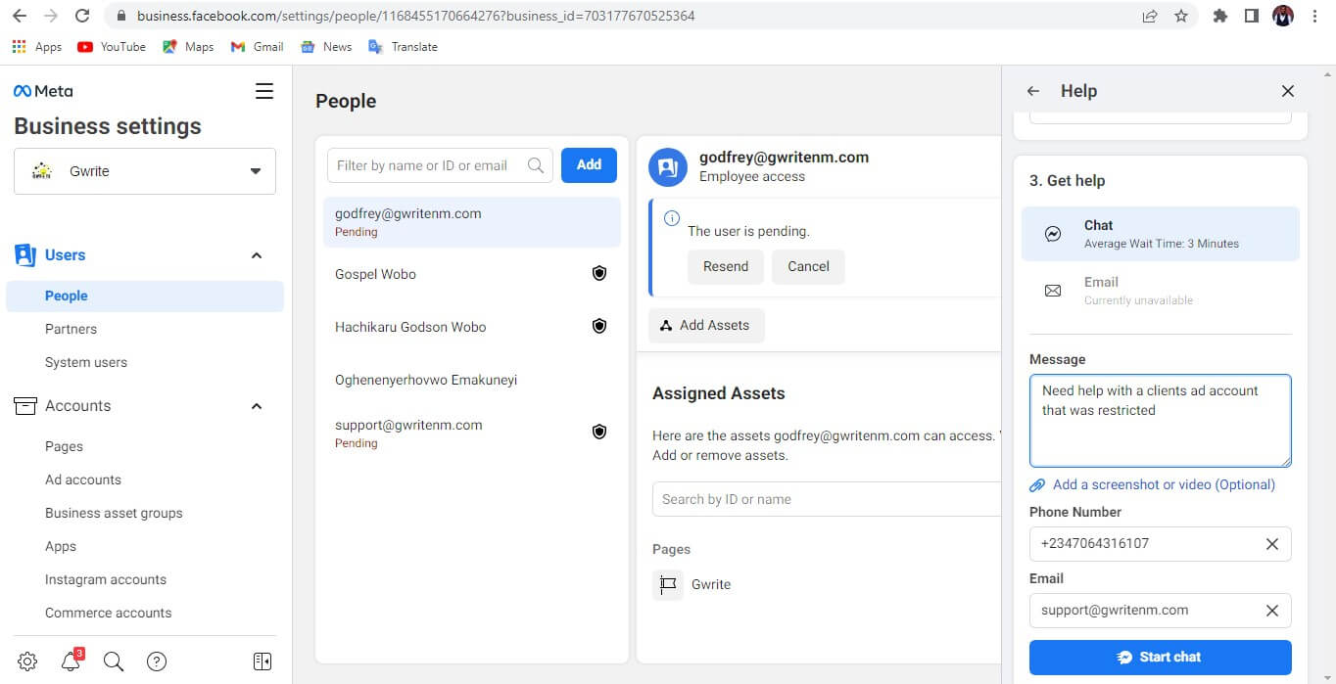This screenshot has width=1336, height=684.
Task: Open notifications via the bell icon
Action: (70, 661)
